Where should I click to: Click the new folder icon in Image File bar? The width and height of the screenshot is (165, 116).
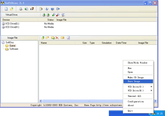tap(47, 38)
